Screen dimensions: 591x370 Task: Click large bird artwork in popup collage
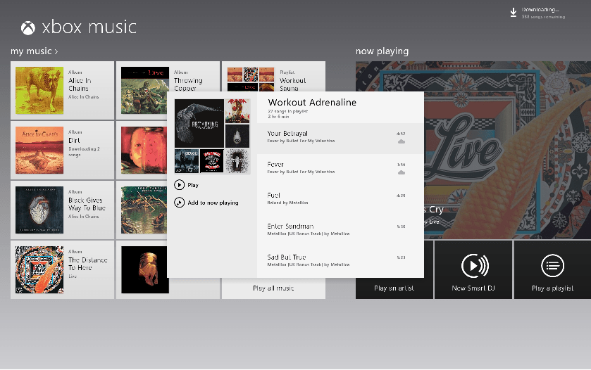tap(199, 124)
